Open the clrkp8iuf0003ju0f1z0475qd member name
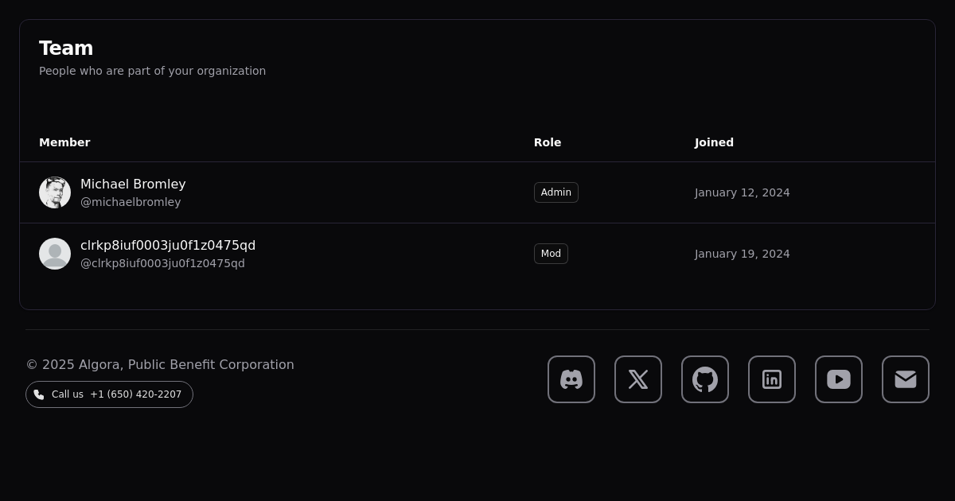 pos(168,246)
